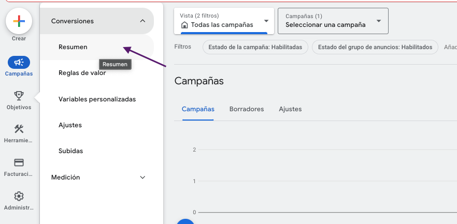Image resolution: width=457 pixels, height=224 pixels.
Task: Expand the Medición section
Action: (x=142, y=177)
